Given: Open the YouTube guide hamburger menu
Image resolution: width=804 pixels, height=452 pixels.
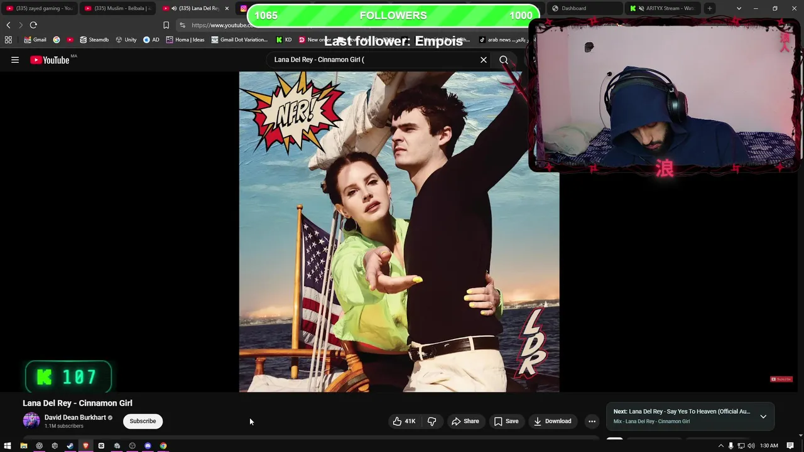Looking at the screenshot, I should pos(15,60).
